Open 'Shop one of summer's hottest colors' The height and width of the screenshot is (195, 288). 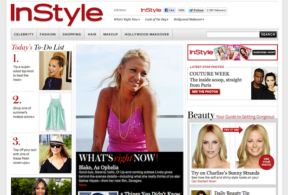[x=23, y=112]
